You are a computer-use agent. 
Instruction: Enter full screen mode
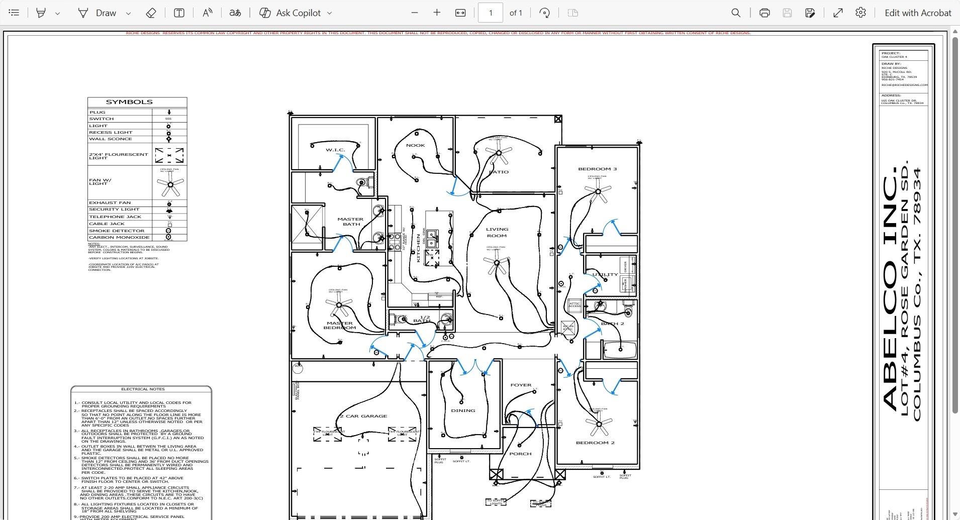[x=838, y=13]
